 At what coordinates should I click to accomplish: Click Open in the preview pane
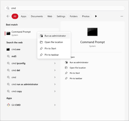[x=72, y=57]
